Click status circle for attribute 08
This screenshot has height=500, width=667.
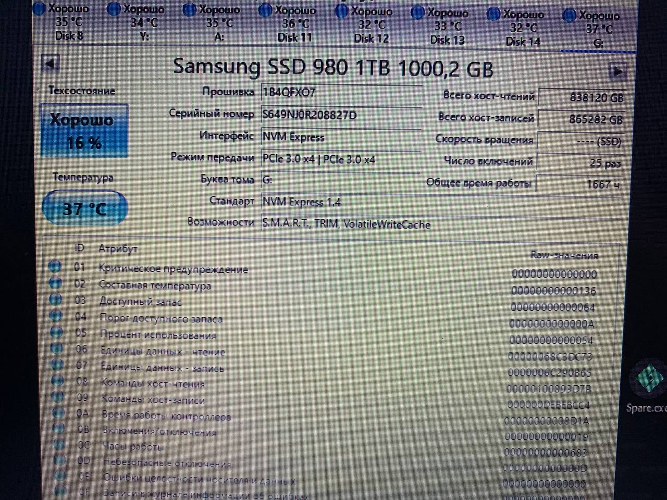click(58, 381)
